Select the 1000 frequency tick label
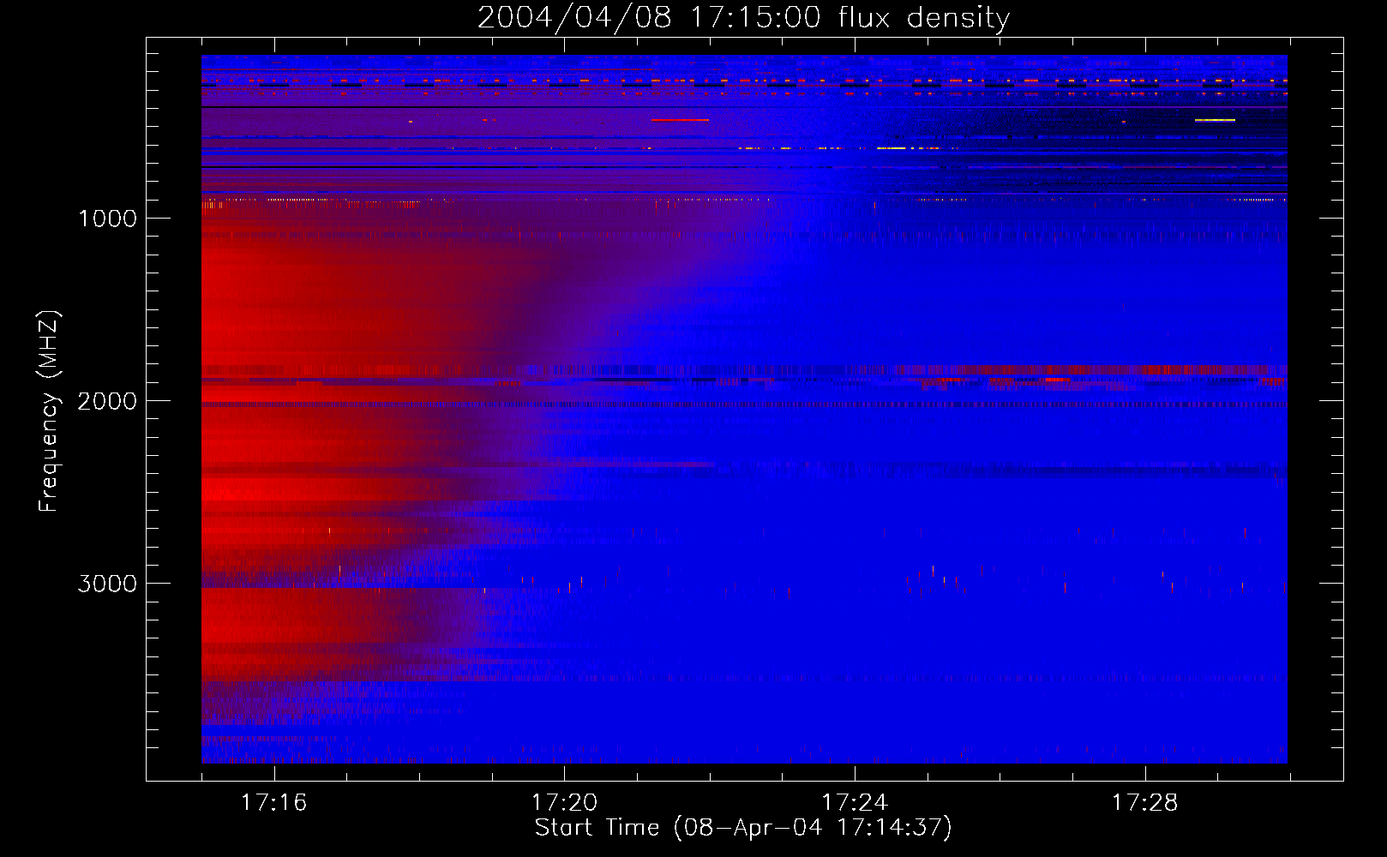 pyautogui.click(x=107, y=219)
